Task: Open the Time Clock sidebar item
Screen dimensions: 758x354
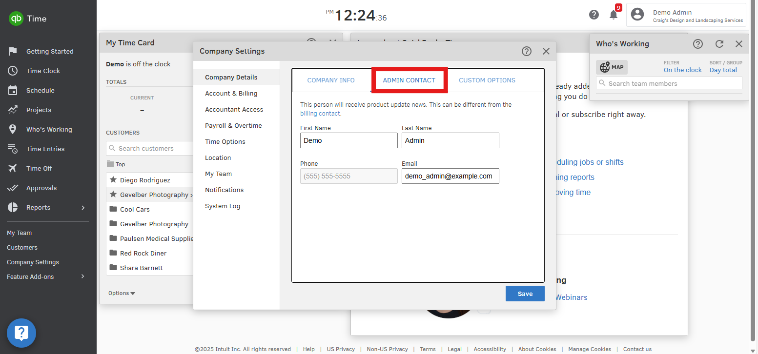Action: point(43,71)
